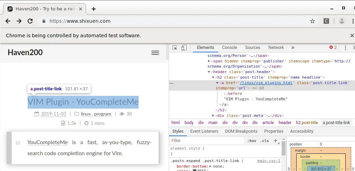355x171 pixels.
Task: Open the VIM Plugin - YouCompleteMe post link
Action: 83,102
